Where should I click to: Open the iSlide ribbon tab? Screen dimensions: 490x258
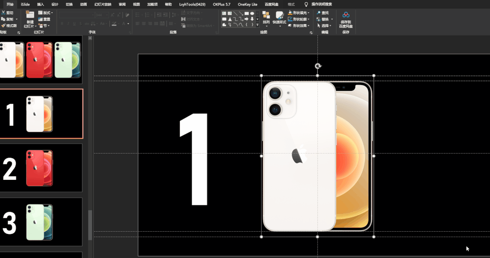coord(25,5)
